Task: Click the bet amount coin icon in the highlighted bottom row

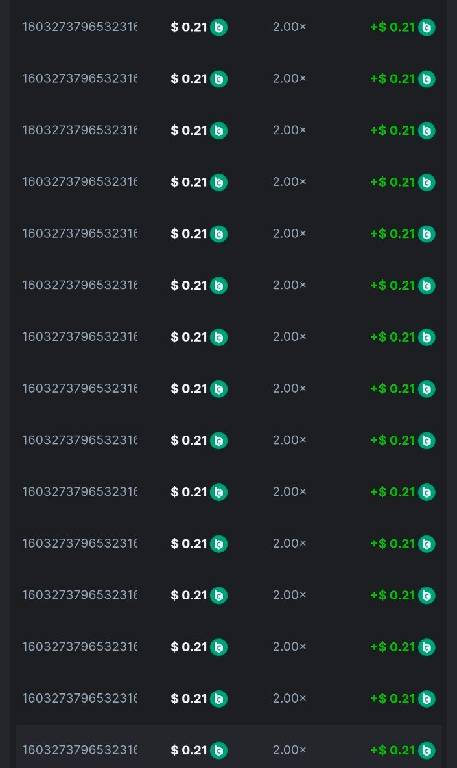Action: [x=218, y=751]
